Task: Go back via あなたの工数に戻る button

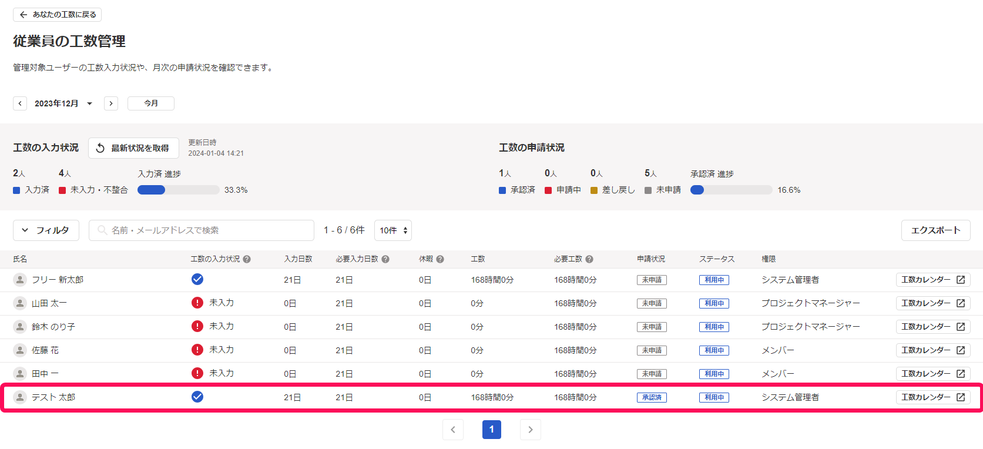Action: point(57,15)
